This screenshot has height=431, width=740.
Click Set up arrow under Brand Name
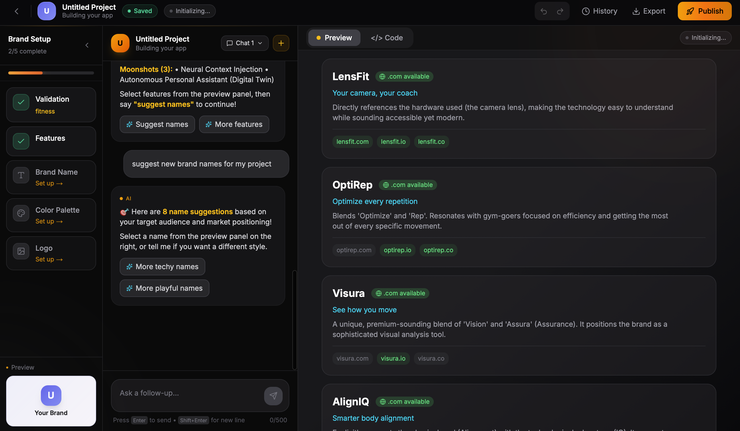click(49, 183)
